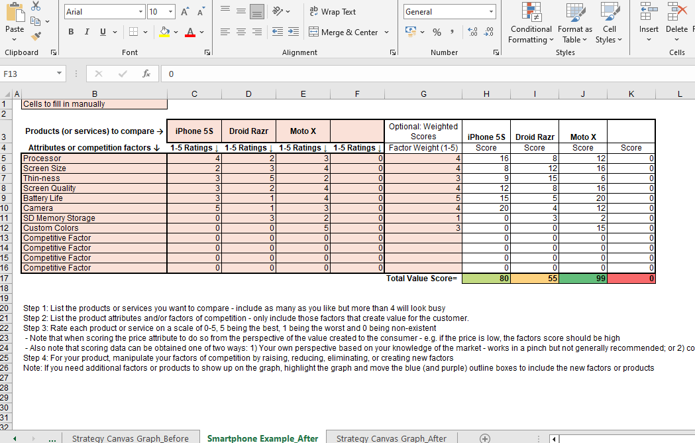Click the New Sheet plus icon
The height and width of the screenshot is (443, 695).
485,438
